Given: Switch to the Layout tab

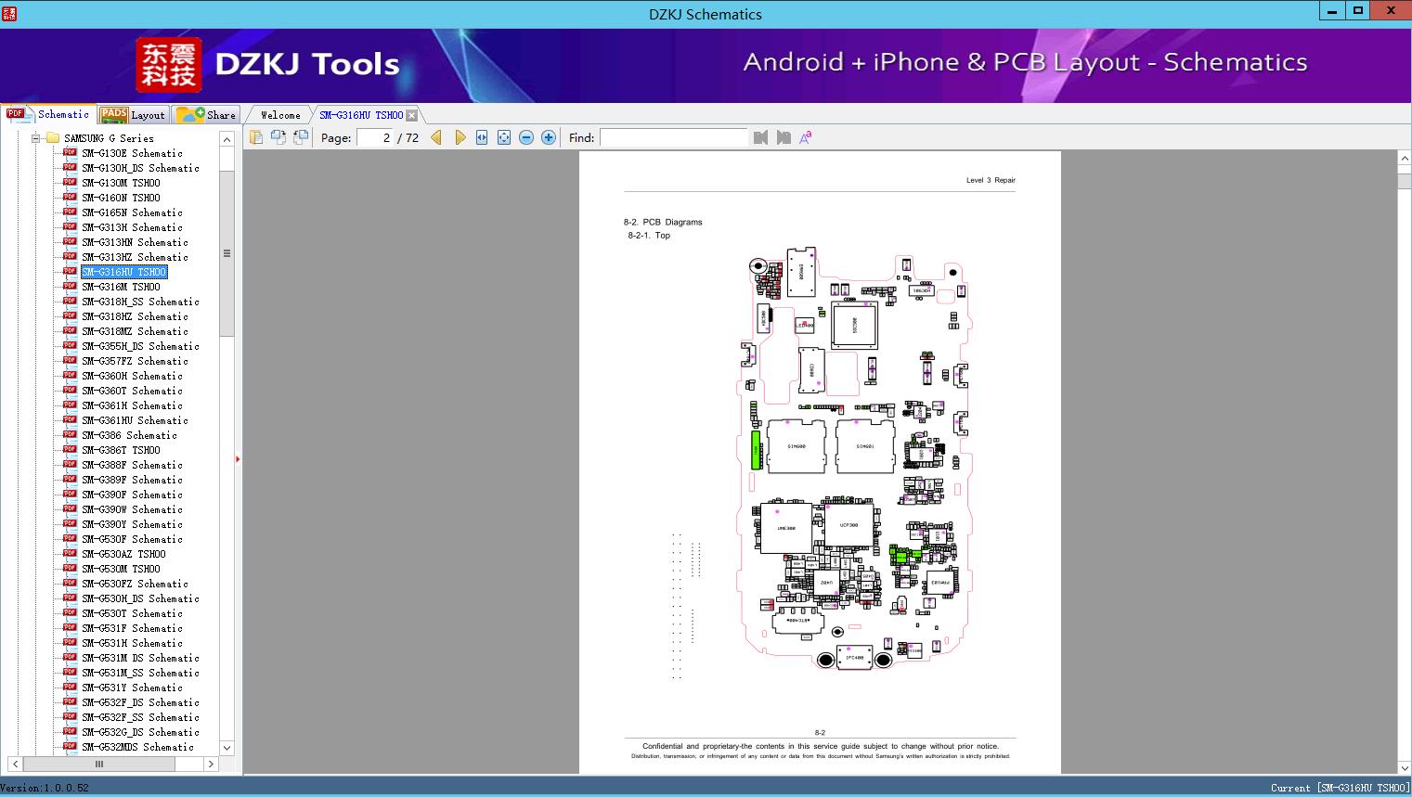Looking at the screenshot, I should pos(133,115).
